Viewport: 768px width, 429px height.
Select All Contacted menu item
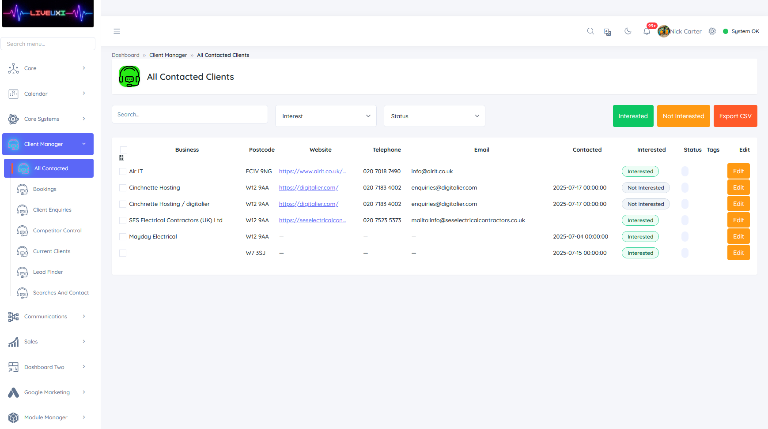[49, 168]
